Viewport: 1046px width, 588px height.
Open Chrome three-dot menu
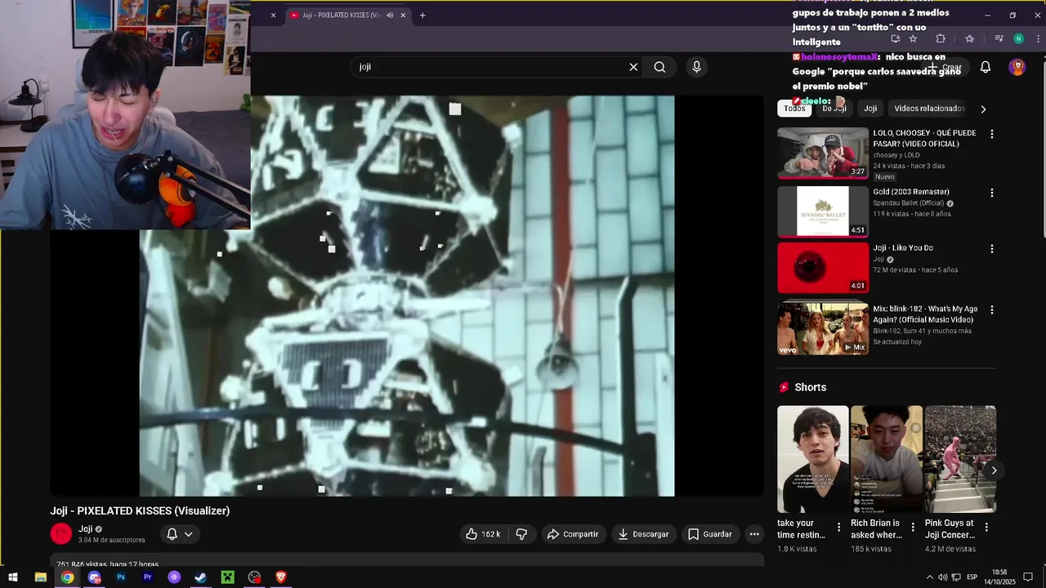pyautogui.click(x=1037, y=38)
